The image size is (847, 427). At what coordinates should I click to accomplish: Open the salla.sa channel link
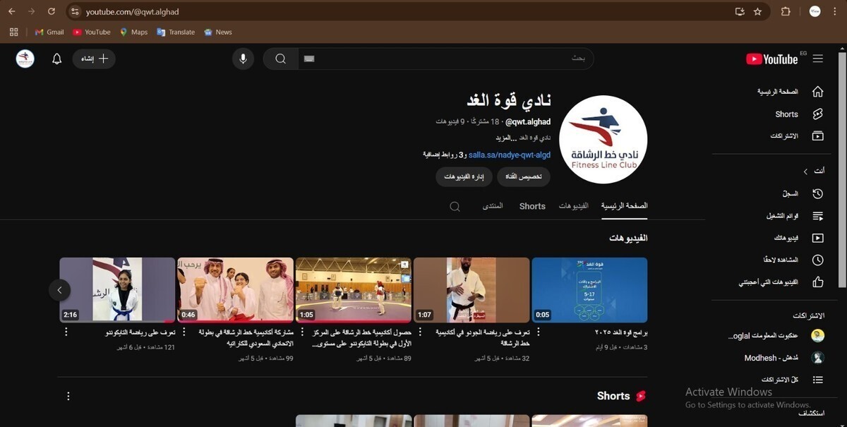[x=509, y=155]
